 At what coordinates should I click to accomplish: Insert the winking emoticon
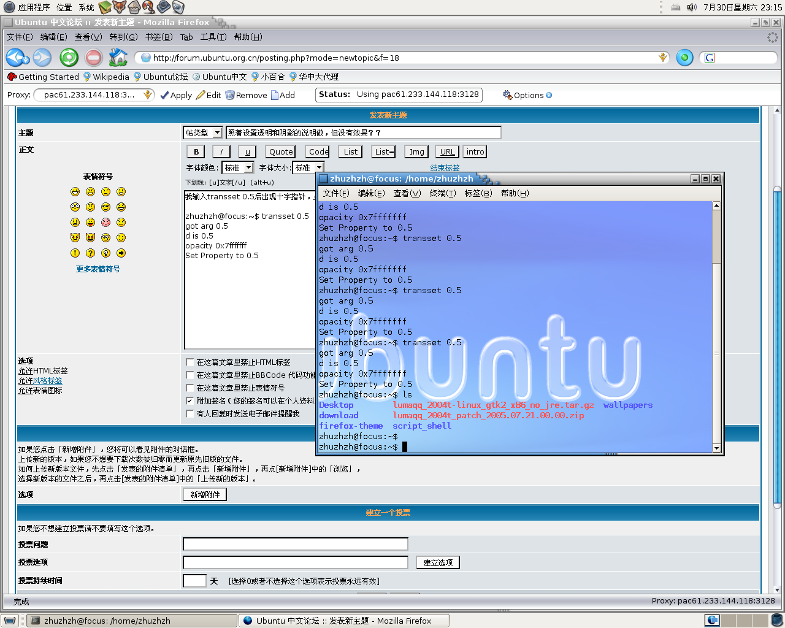coord(121,237)
